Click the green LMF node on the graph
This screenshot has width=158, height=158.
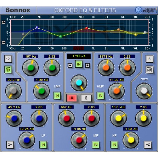pyautogui.click(x=60, y=37)
